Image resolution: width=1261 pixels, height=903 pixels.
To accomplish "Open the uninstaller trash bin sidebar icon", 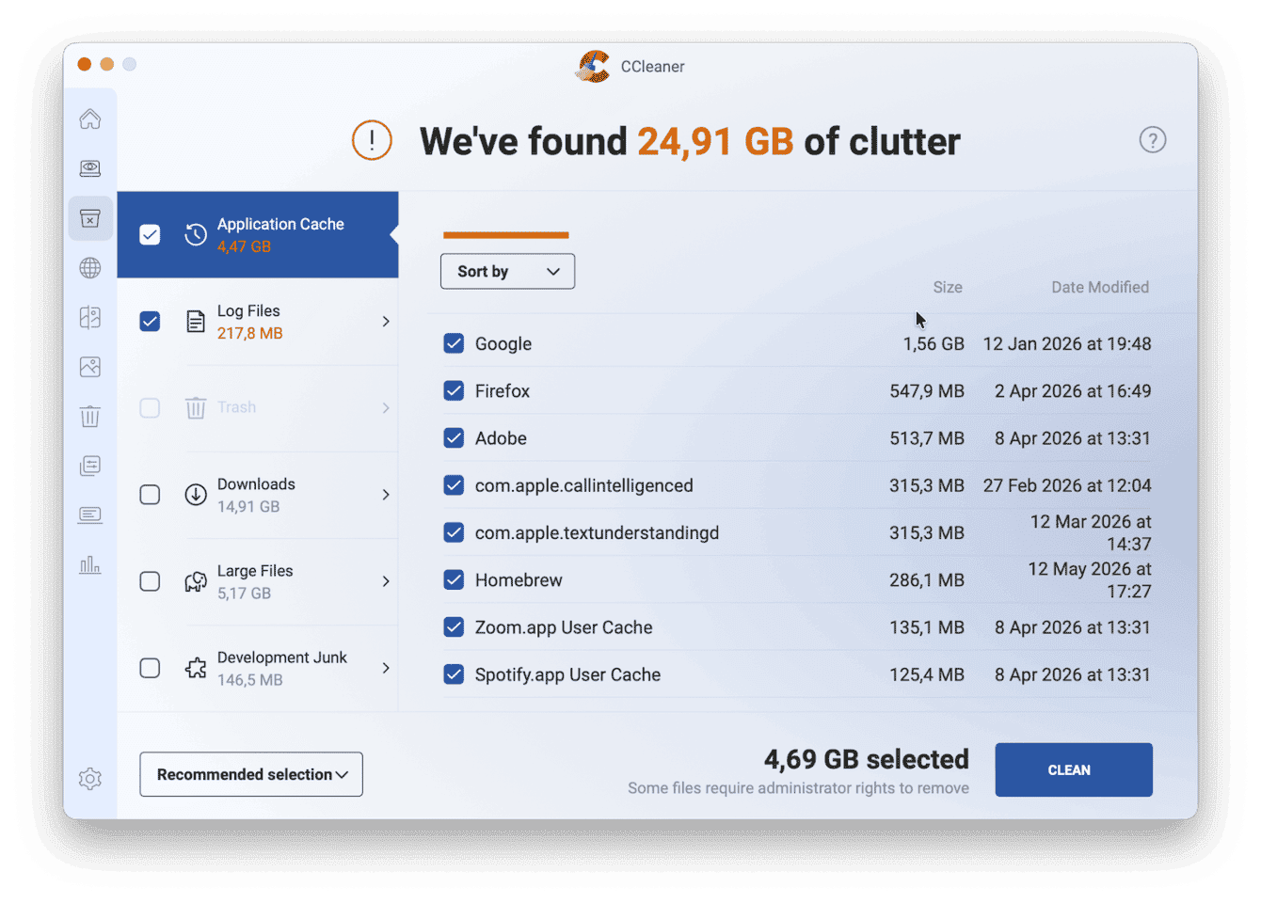I will tap(90, 416).
